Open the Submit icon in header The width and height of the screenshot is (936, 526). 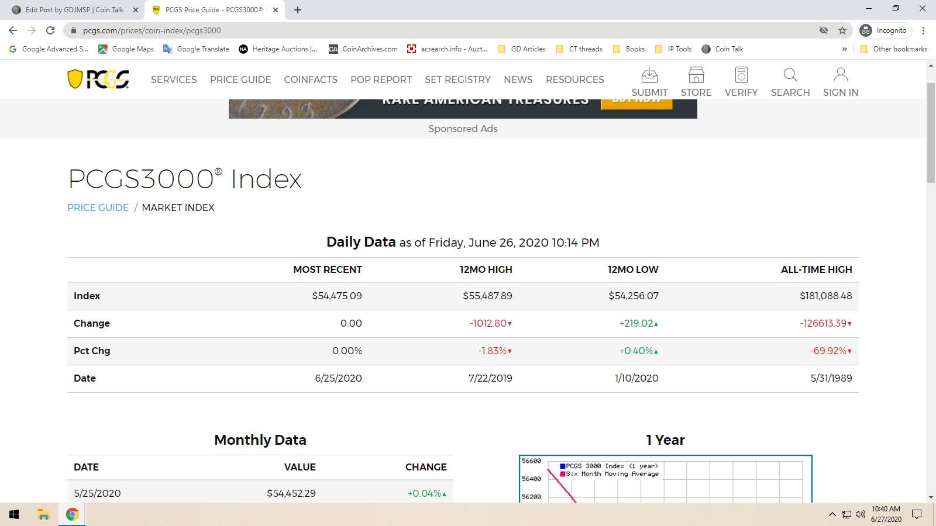[x=649, y=82]
